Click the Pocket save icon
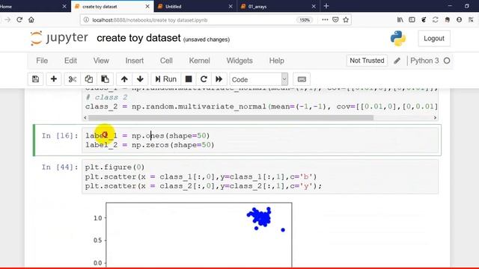The width and height of the screenshot is (479, 269). tap(335, 20)
